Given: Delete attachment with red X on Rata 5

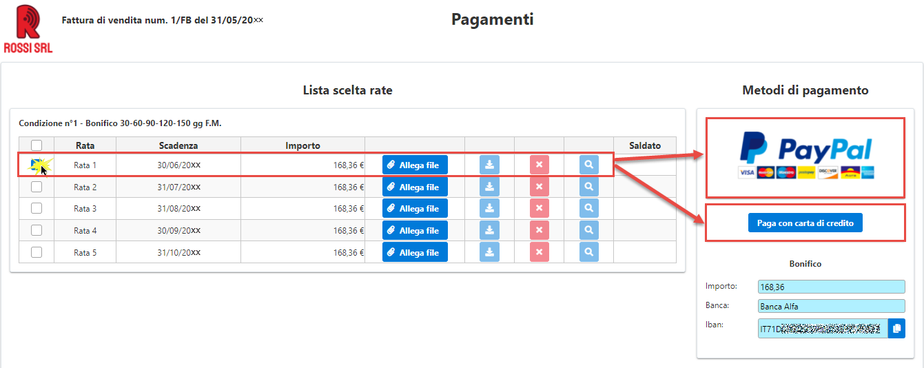Looking at the screenshot, I should click(539, 252).
